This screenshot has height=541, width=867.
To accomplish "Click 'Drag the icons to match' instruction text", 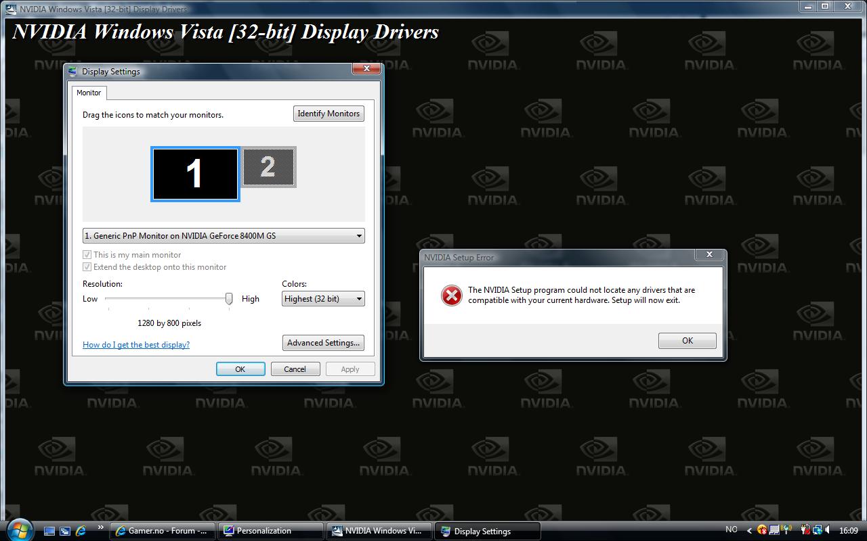I will point(153,115).
